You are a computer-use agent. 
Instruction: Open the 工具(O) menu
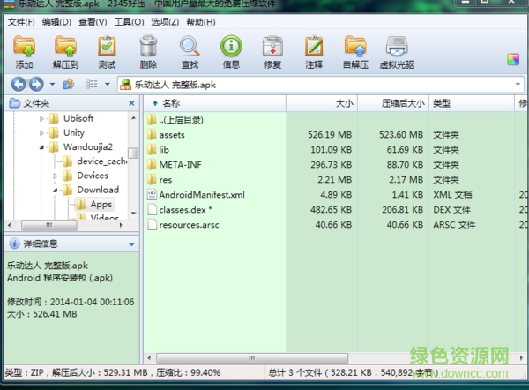[129, 21]
